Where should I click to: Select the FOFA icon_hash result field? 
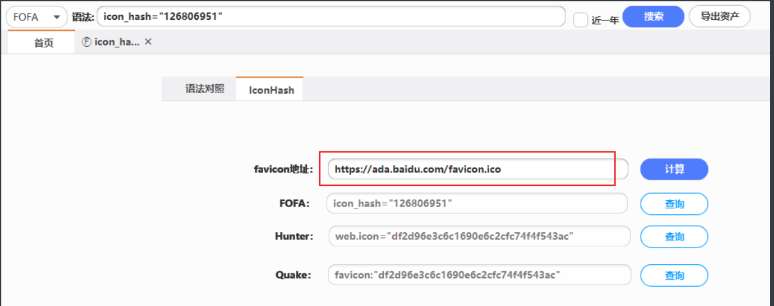[477, 203]
